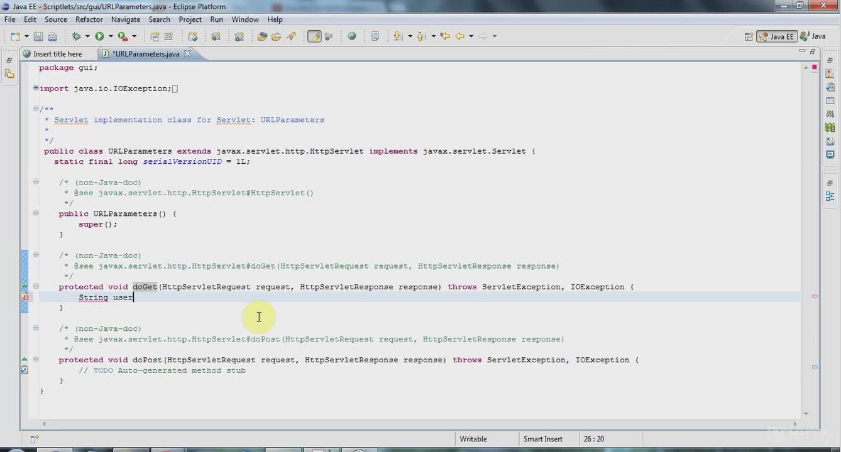Click the Open Type icon
This screenshot has width=841, height=452.
click(x=262, y=36)
